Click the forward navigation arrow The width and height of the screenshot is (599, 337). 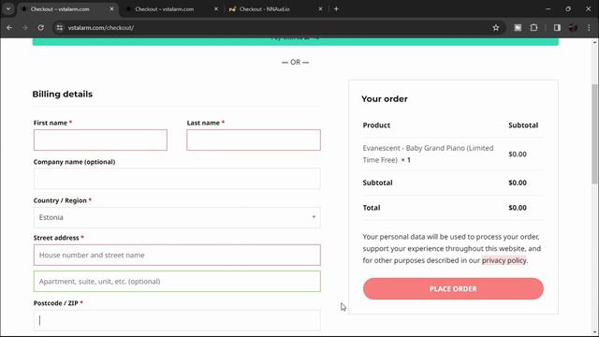25,27
